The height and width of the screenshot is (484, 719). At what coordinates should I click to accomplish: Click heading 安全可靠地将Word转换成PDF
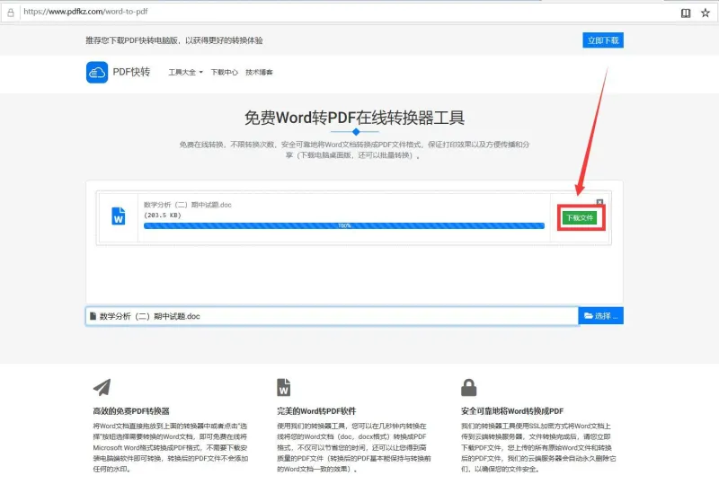click(x=512, y=411)
